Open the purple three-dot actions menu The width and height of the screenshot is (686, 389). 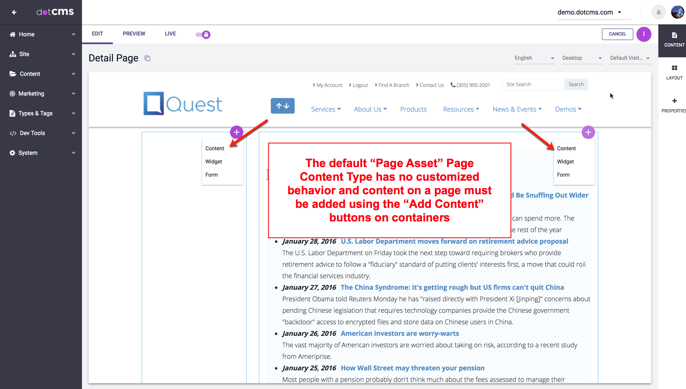644,34
